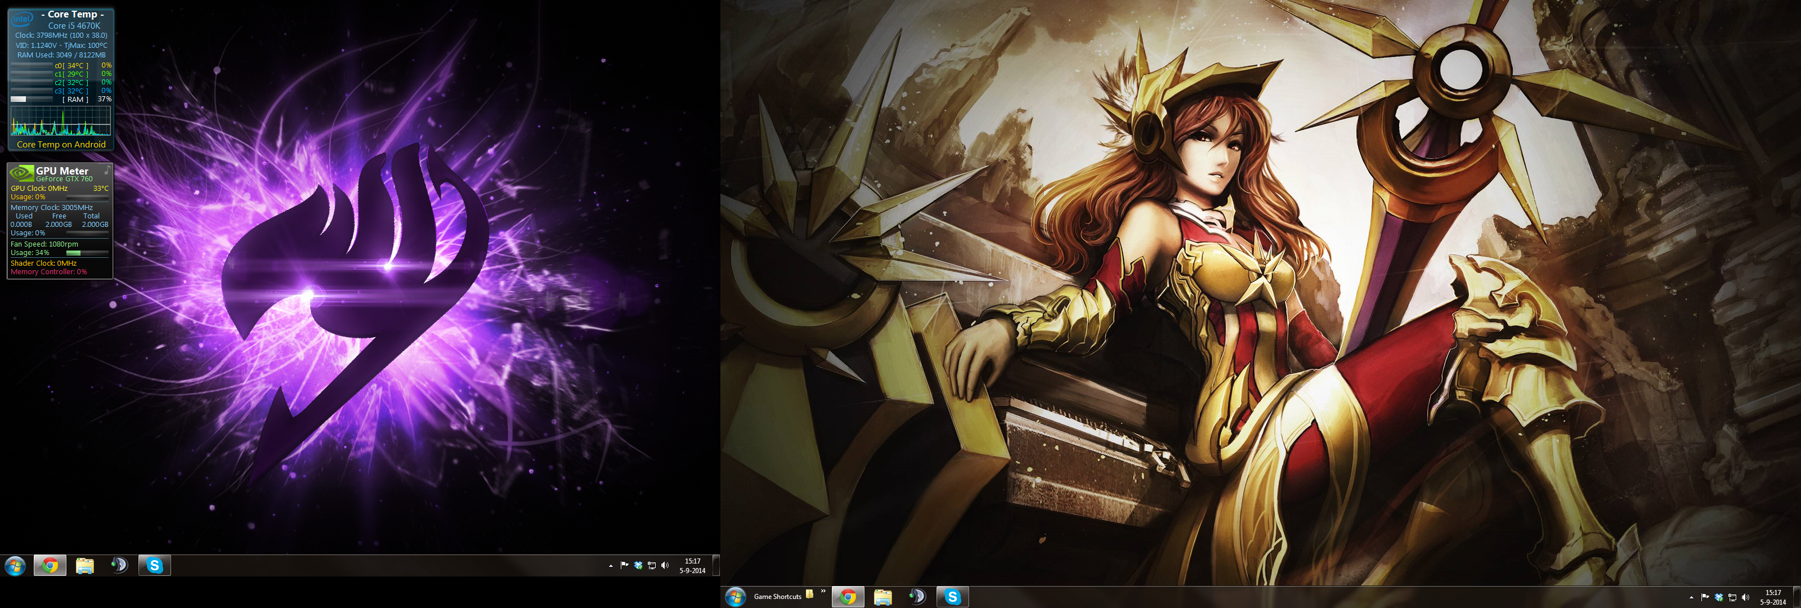Open Chrome on the left monitor taskbar
This screenshot has width=1801, height=608.
click(x=50, y=565)
